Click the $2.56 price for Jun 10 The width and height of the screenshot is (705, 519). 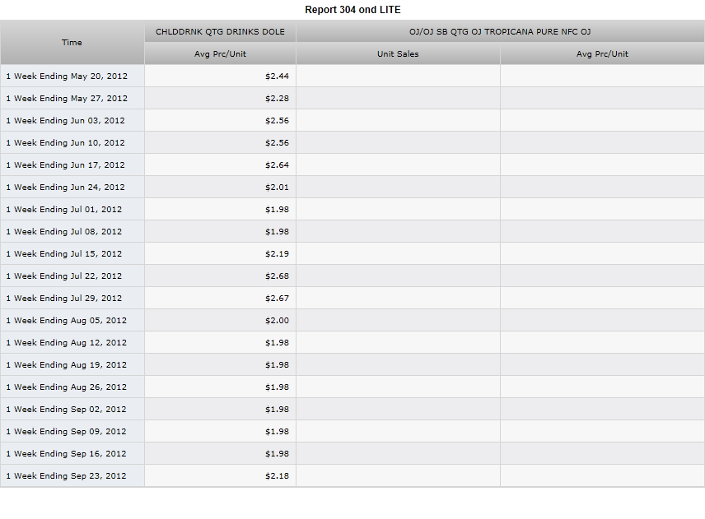tap(277, 142)
